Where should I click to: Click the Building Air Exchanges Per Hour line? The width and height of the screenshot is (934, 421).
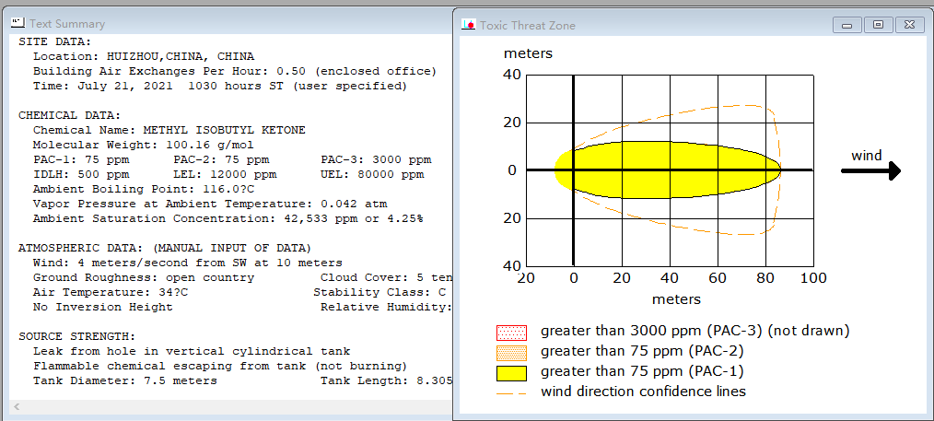[x=235, y=72]
